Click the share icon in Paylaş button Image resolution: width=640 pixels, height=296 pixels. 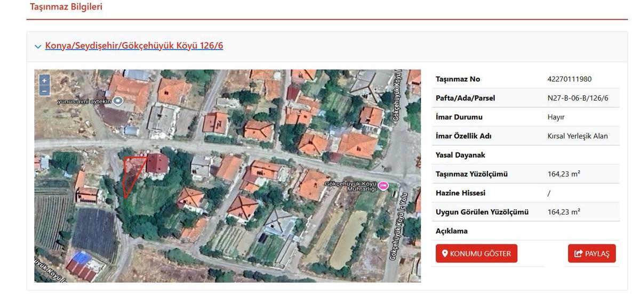click(578, 253)
